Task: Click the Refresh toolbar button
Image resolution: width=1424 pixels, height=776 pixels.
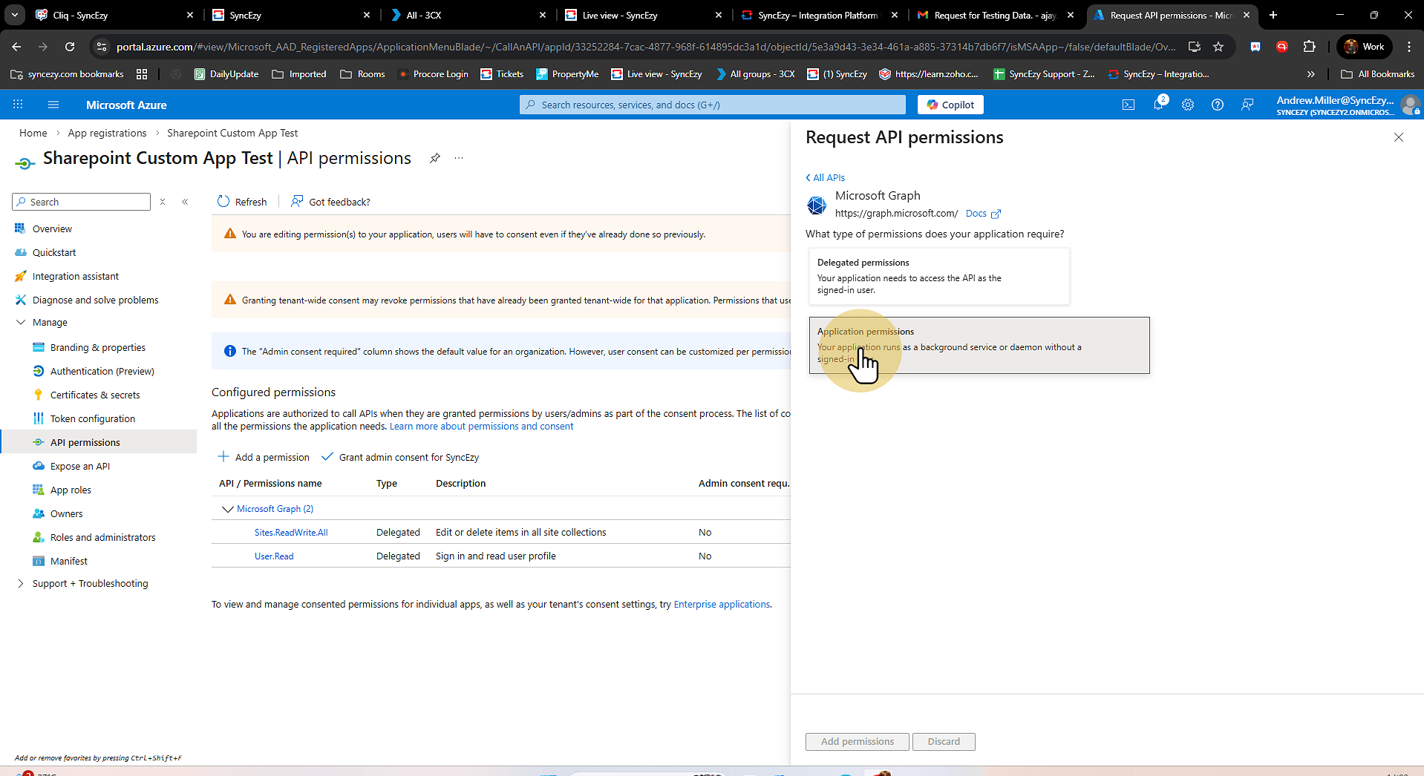Action: tap(242, 202)
